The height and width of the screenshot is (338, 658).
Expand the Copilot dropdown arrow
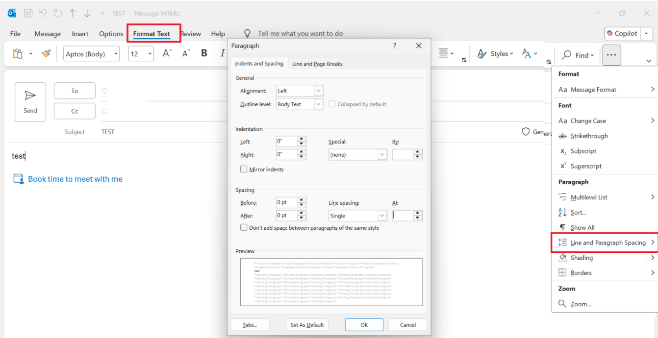tap(647, 33)
